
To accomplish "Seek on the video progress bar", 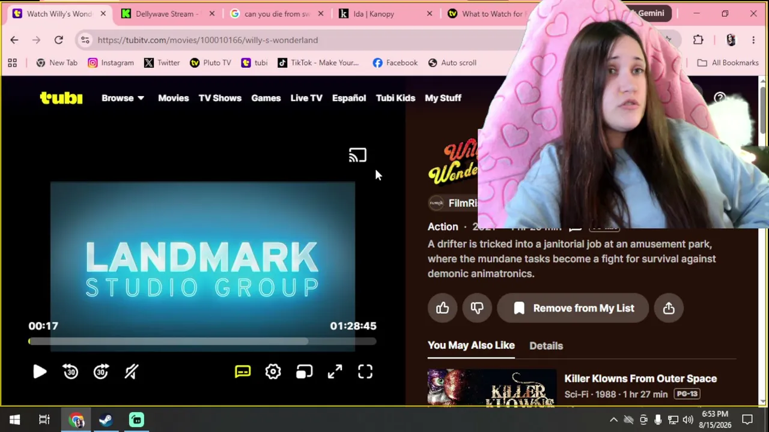I will click(x=202, y=341).
